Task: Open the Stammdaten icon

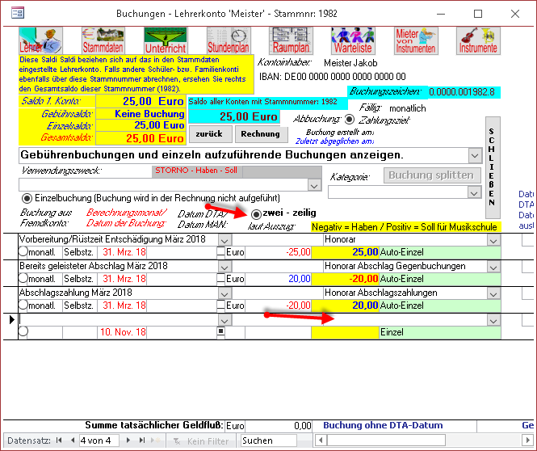Action: (98, 40)
